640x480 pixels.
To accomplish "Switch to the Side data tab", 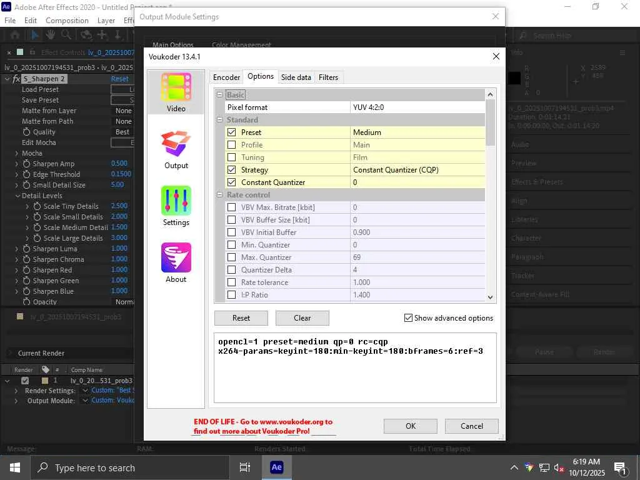I will [x=296, y=77].
